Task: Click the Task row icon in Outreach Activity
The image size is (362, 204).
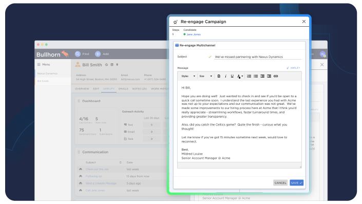Action: click(125, 139)
